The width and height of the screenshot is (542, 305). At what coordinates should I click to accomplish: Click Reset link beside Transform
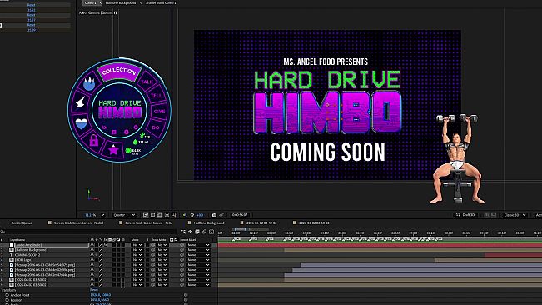point(94,290)
